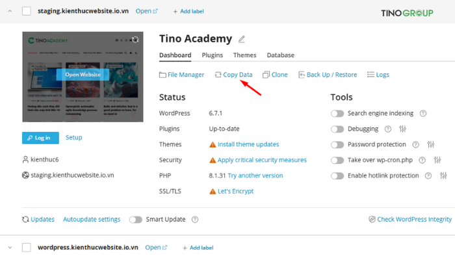The image size is (455, 260).
Task: Click the Clone link text
Action: 279,75
